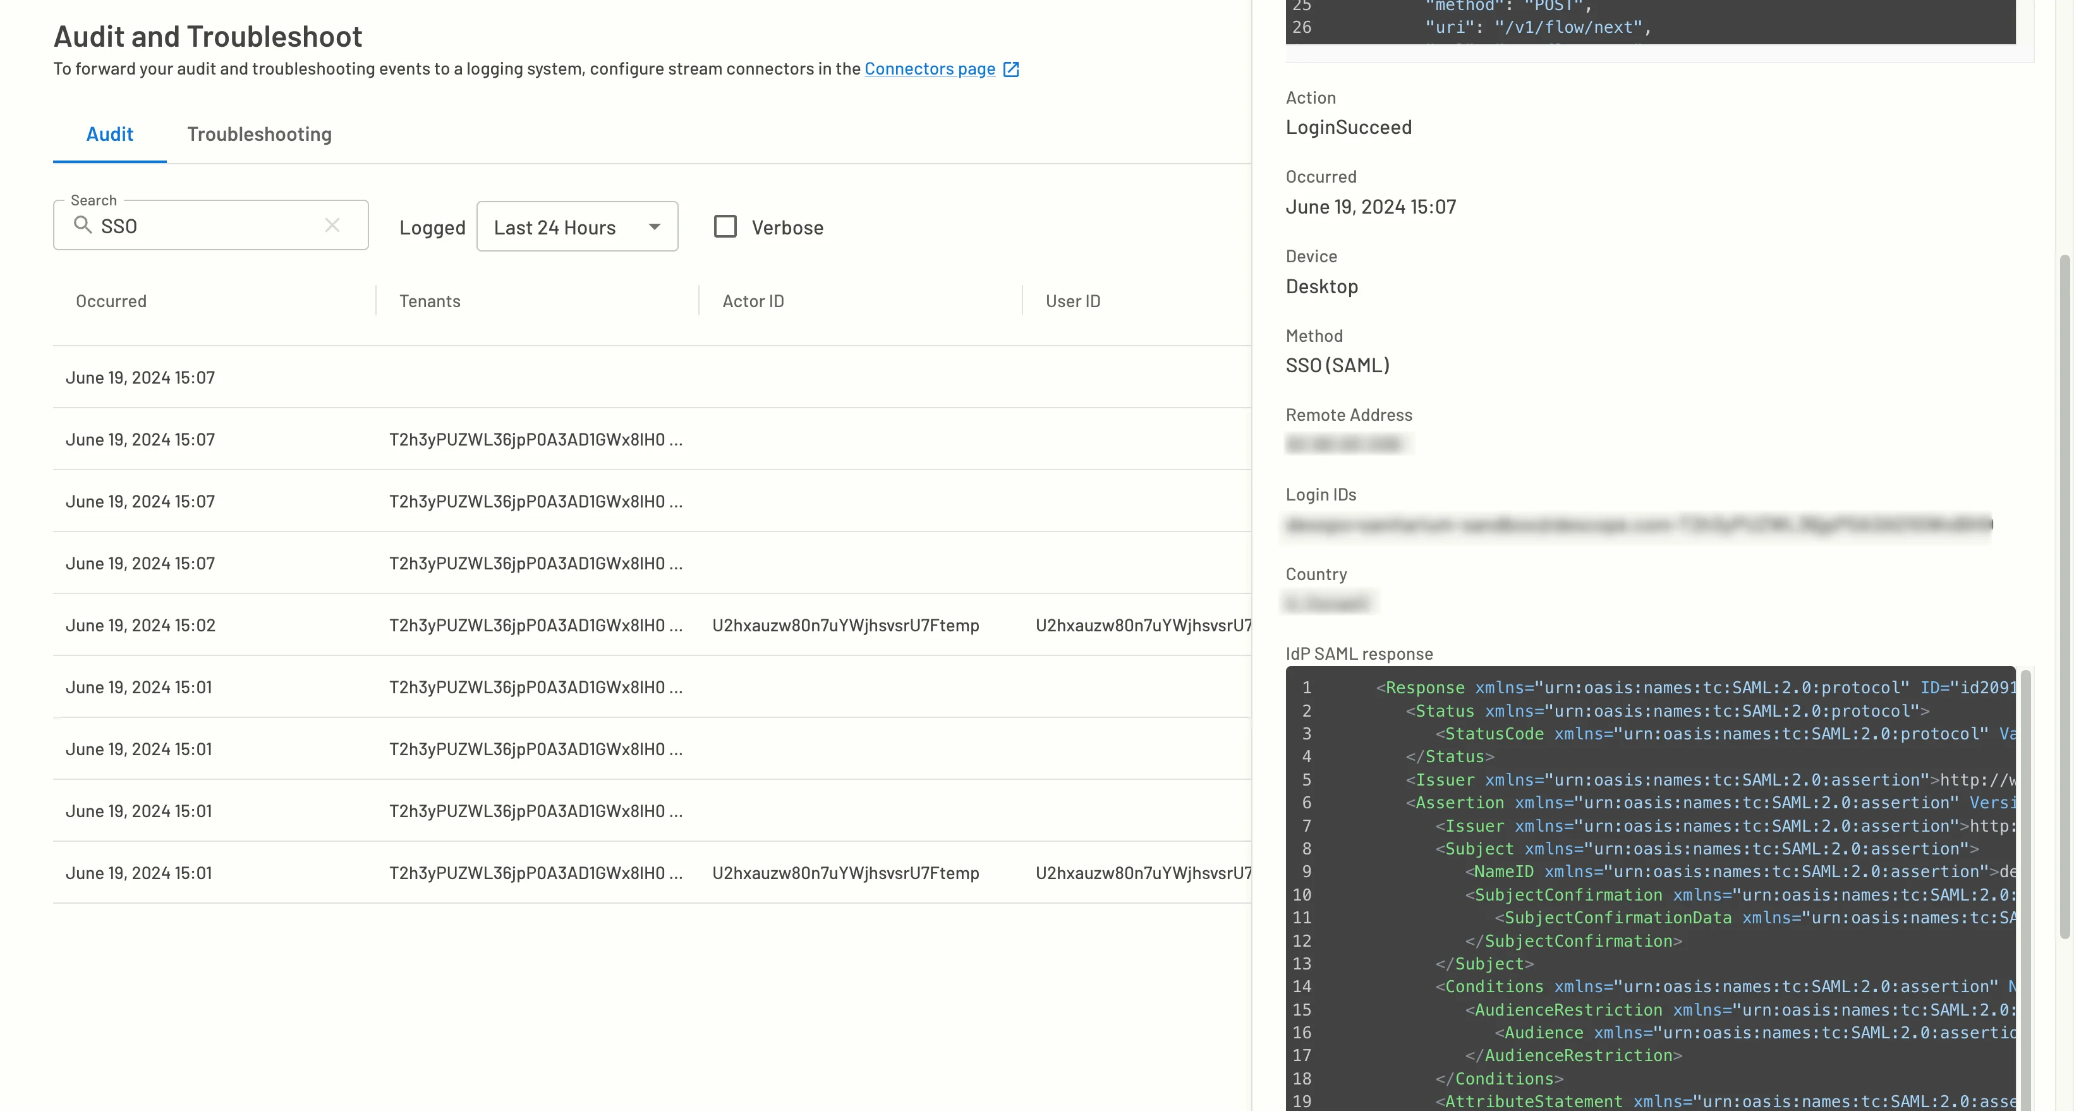The width and height of the screenshot is (2074, 1111).
Task: Click the blurred Login IDs value
Action: tap(1639, 525)
